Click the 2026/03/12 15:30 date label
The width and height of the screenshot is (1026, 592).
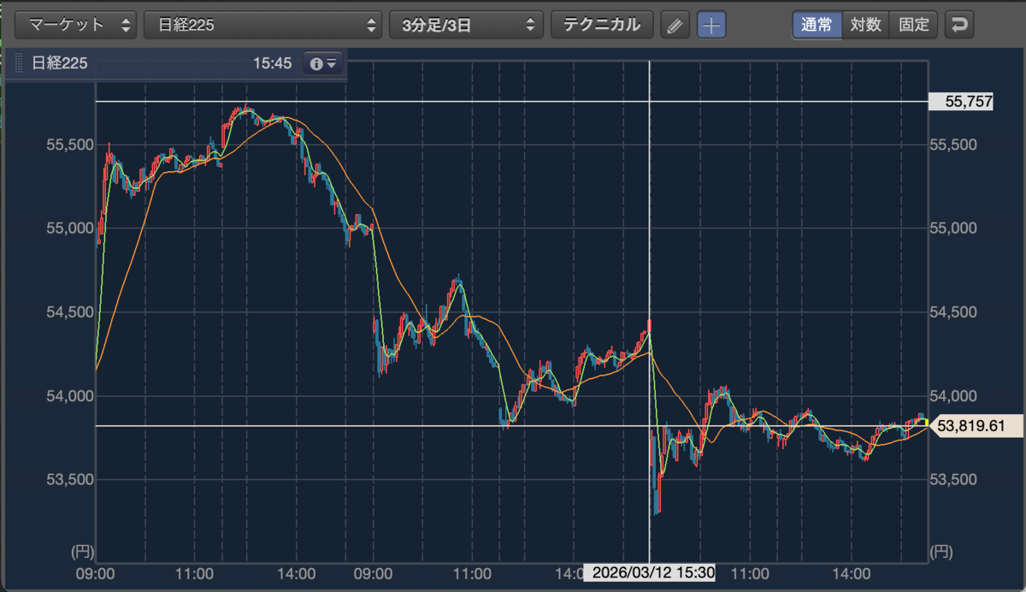click(x=650, y=572)
